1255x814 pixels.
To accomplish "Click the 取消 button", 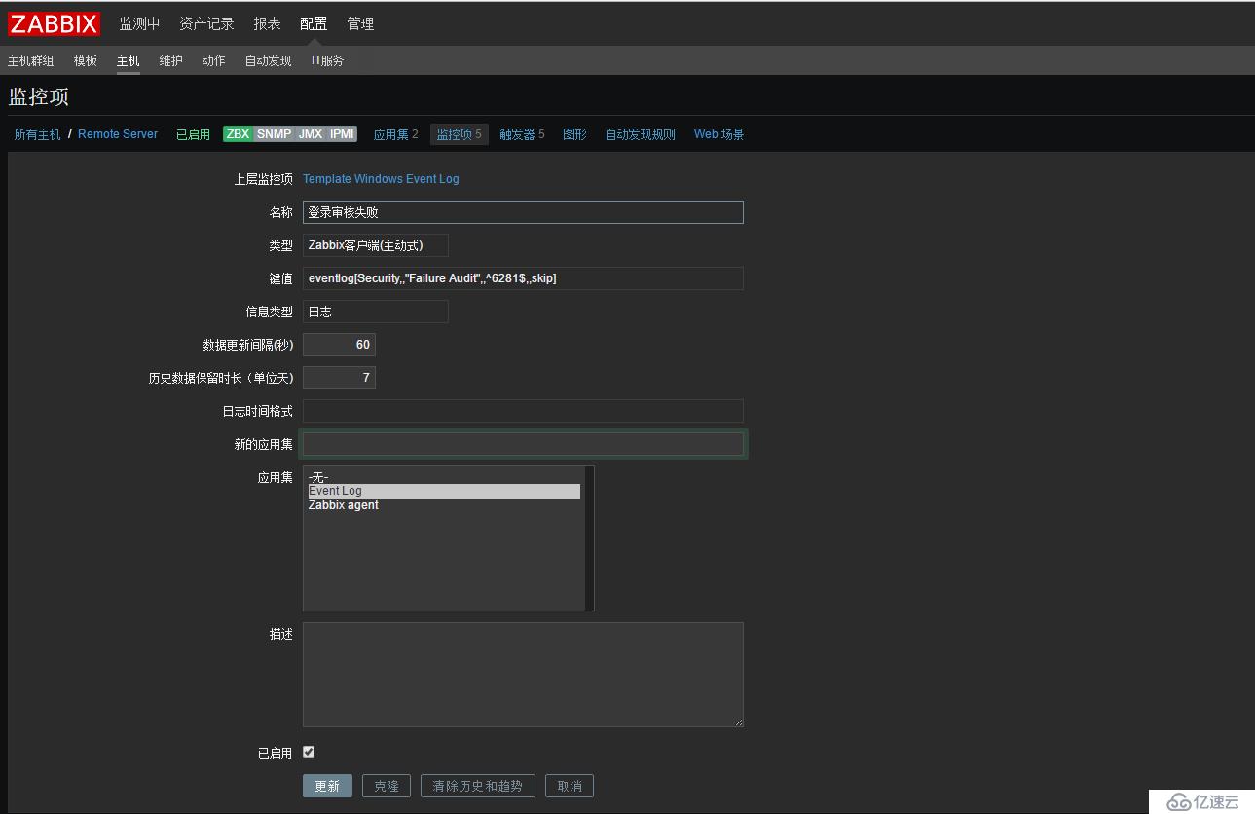I will click(x=570, y=786).
